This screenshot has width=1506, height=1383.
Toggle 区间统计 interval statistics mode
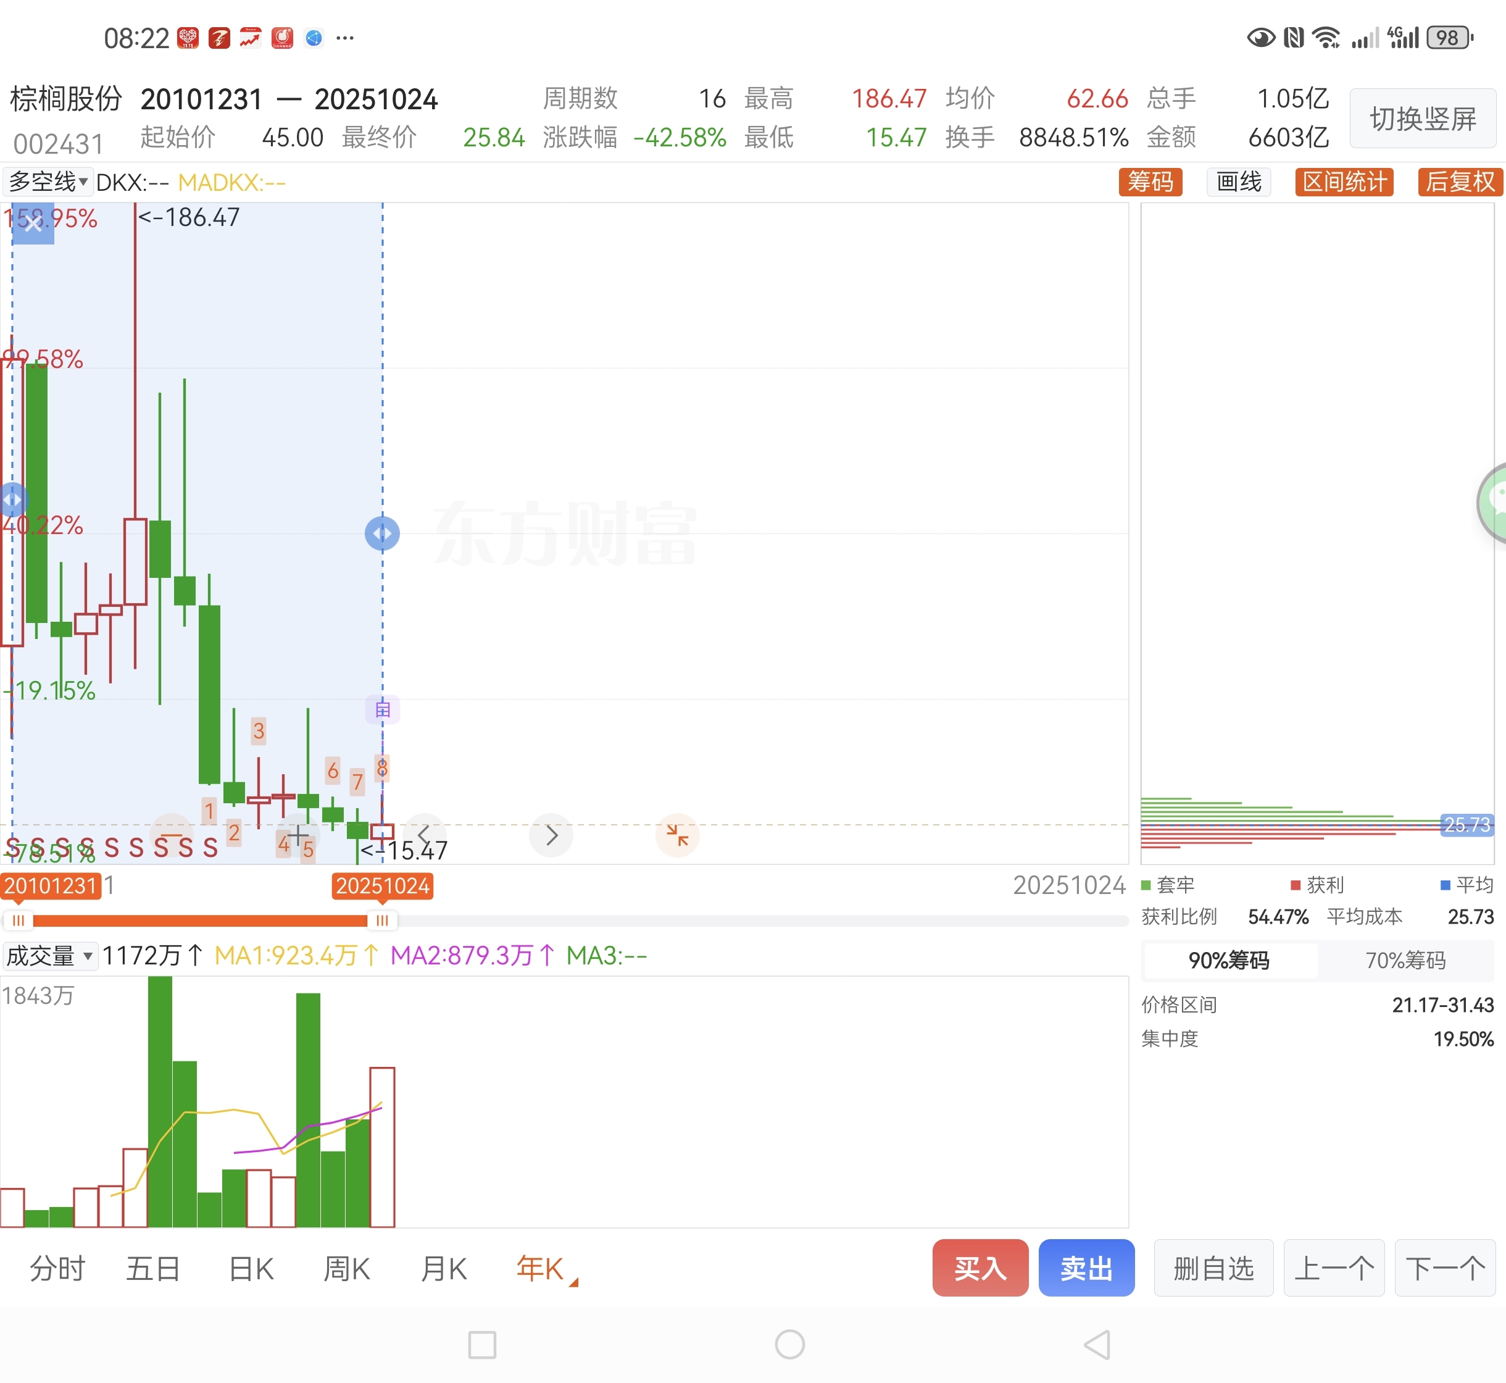pos(1344,182)
